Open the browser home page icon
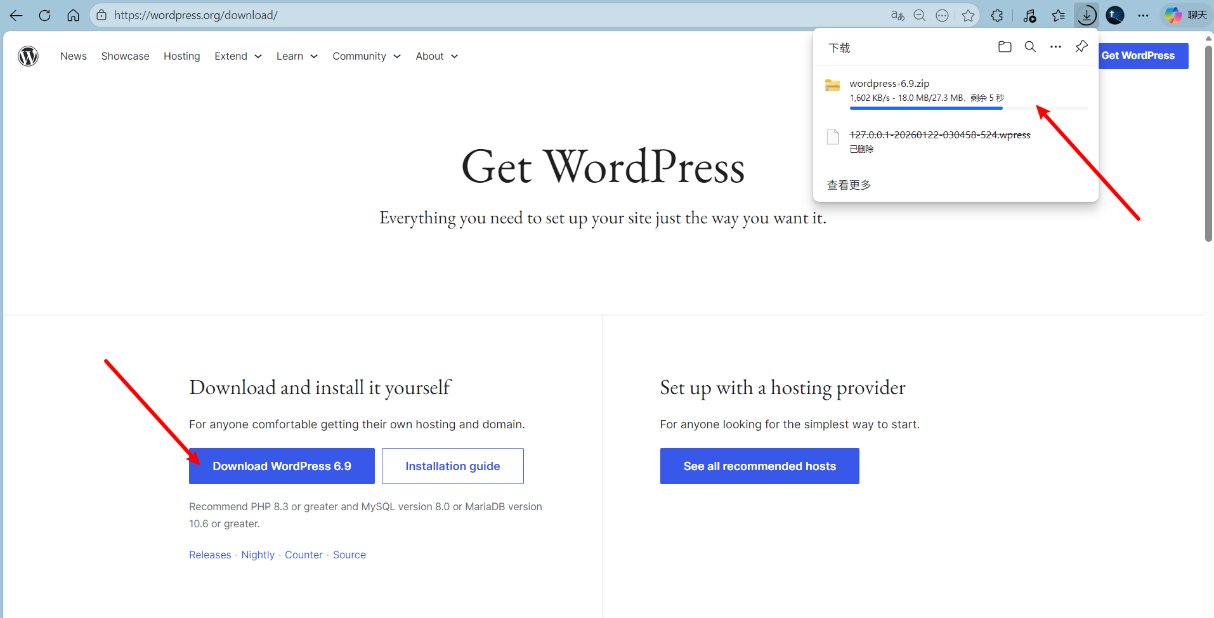The image size is (1214, 618). click(73, 15)
